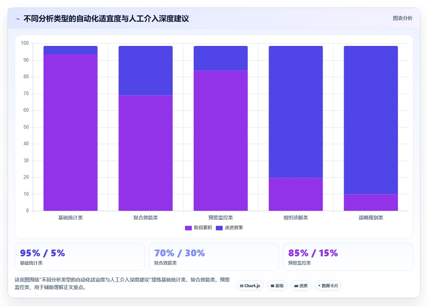The width and height of the screenshot is (428, 306).
Task: Click the 组织诊断类 axis label
Action: (x=296, y=218)
